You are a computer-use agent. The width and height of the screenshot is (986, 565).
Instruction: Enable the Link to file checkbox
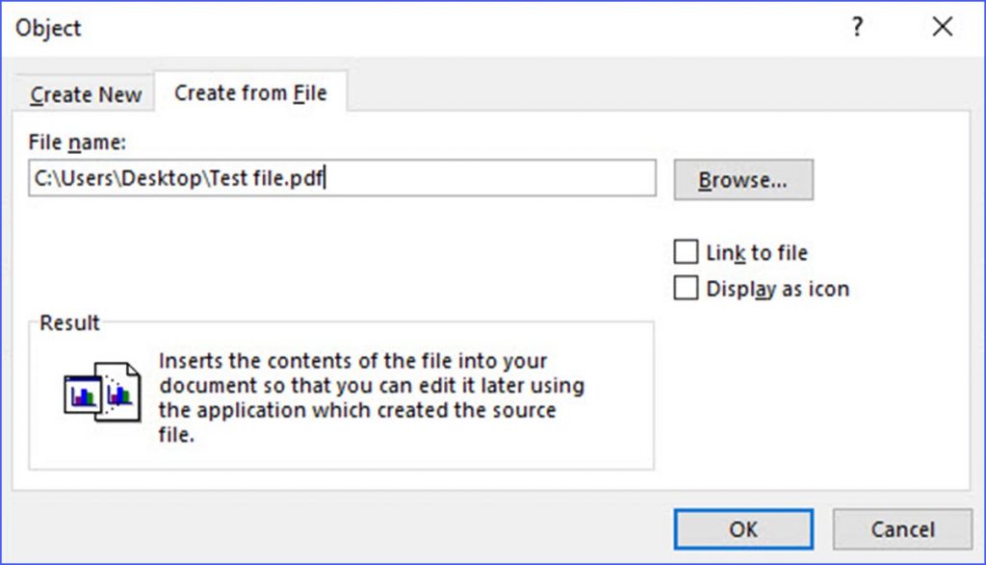coord(687,251)
